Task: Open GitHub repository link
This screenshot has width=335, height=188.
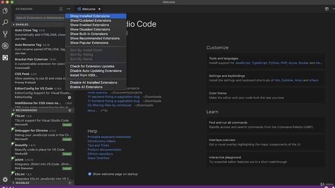Action: coord(100,154)
